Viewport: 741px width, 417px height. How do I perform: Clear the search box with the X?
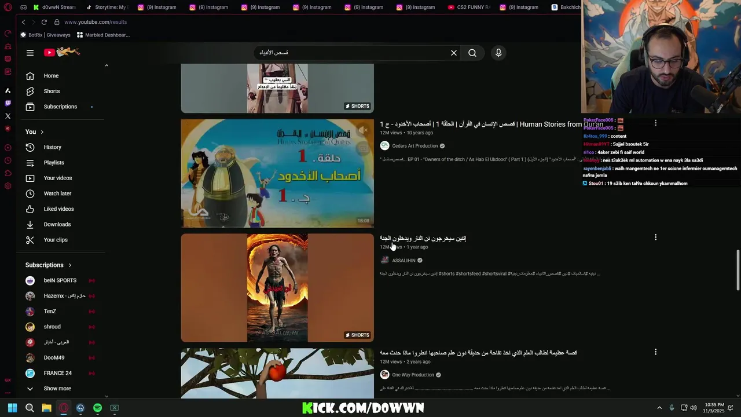tap(454, 53)
